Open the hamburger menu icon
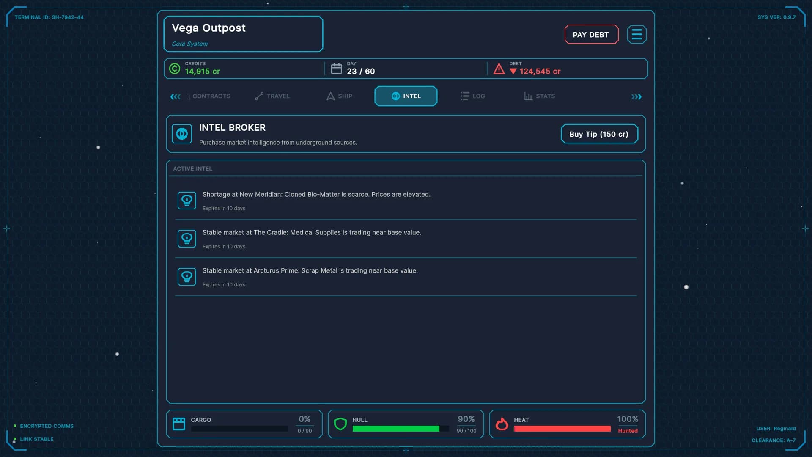This screenshot has width=812, height=457. point(636,34)
